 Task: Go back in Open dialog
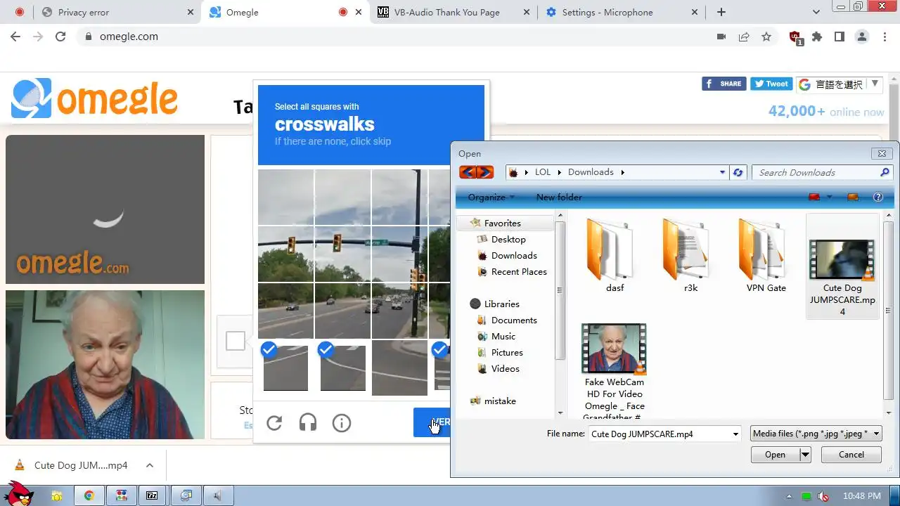click(468, 172)
